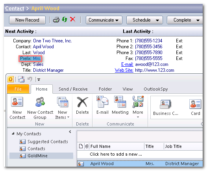Open the Complete dropdown button
The width and height of the screenshot is (207, 171).
185,20
